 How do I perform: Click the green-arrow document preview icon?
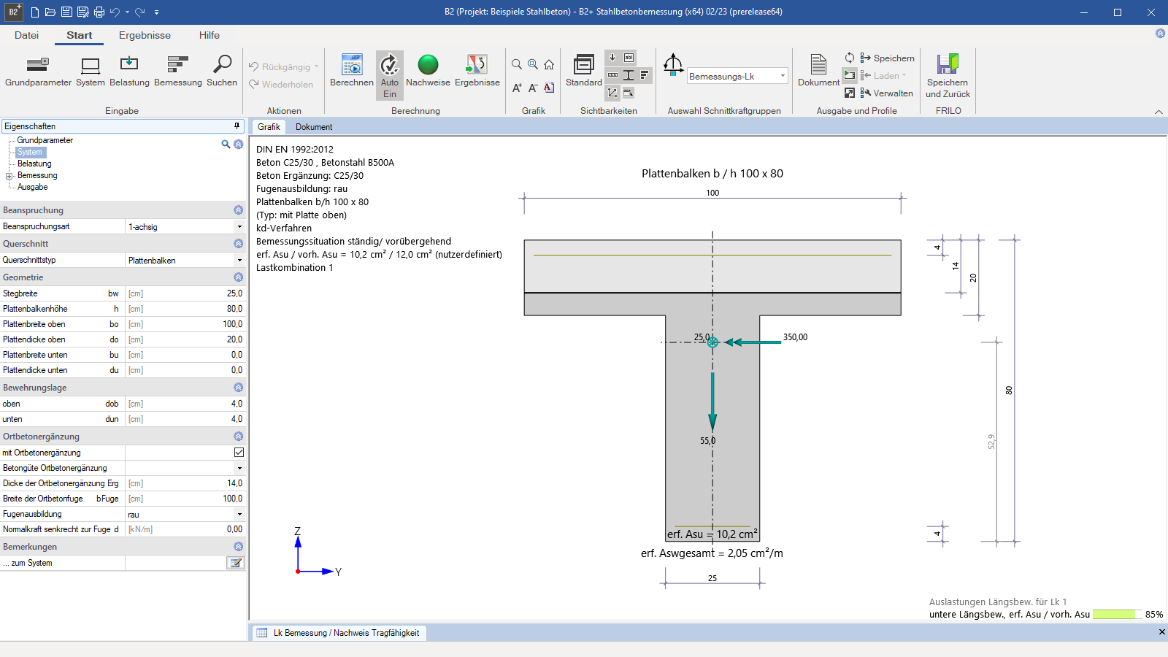(x=850, y=75)
